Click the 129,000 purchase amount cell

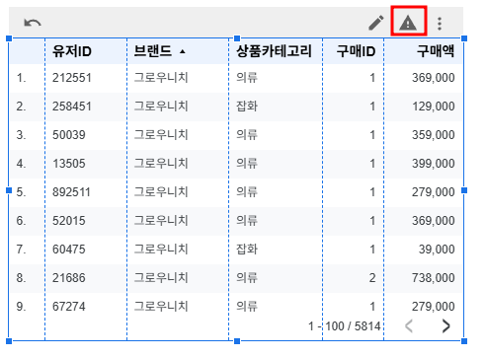434,107
